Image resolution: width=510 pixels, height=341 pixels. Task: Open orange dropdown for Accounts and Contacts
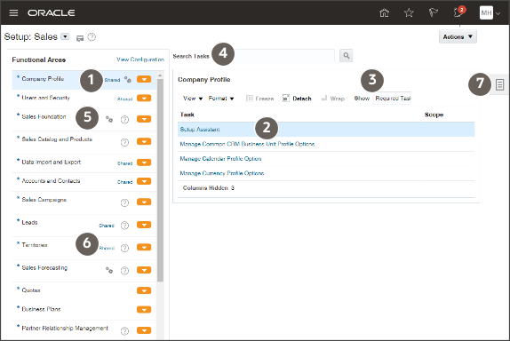coord(144,181)
